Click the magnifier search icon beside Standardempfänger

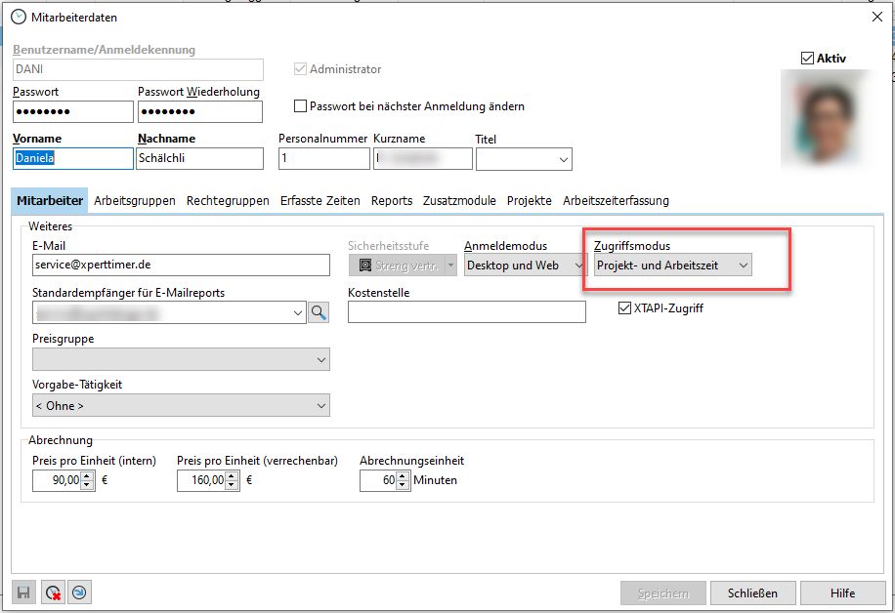coord(319,312)
